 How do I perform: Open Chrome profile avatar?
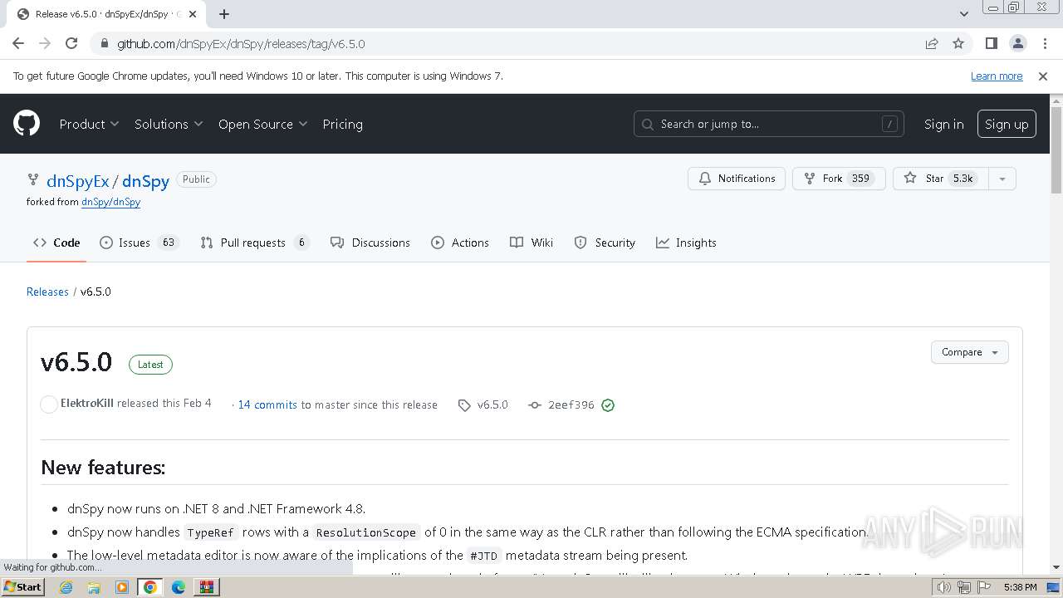1017,43
